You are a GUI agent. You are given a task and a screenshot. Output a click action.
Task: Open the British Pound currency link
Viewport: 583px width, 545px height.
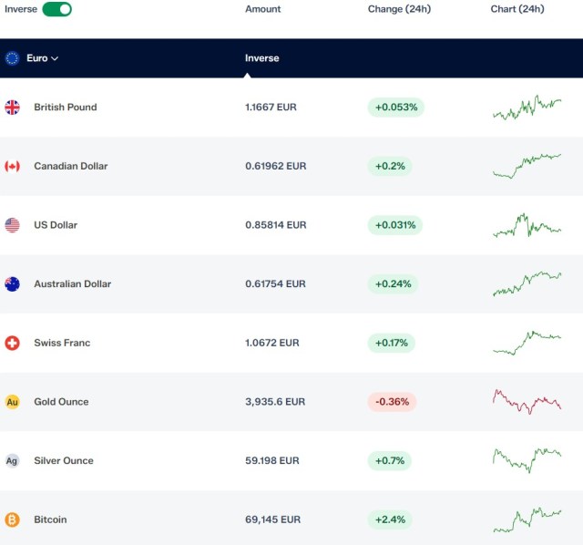[x=66, y=108]
